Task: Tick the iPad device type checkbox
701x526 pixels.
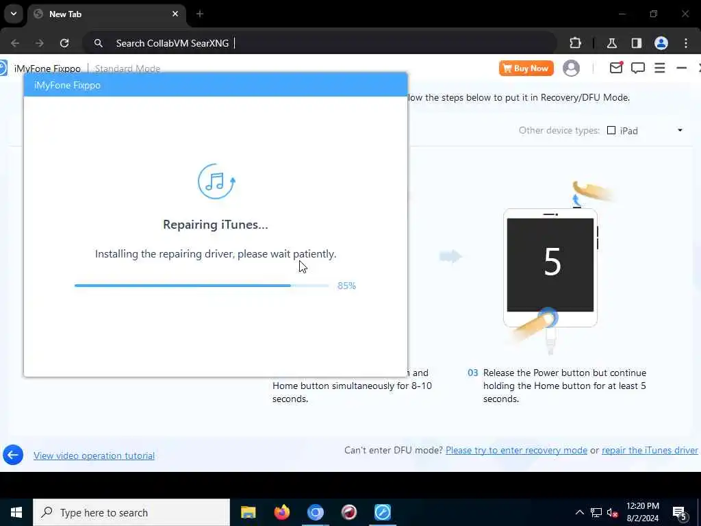Action: tap(611, 130)
